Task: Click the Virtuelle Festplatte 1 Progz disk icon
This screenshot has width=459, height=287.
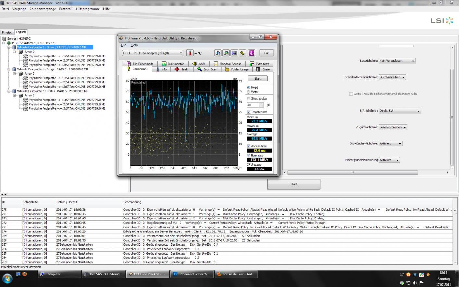Action: point(14,69)
